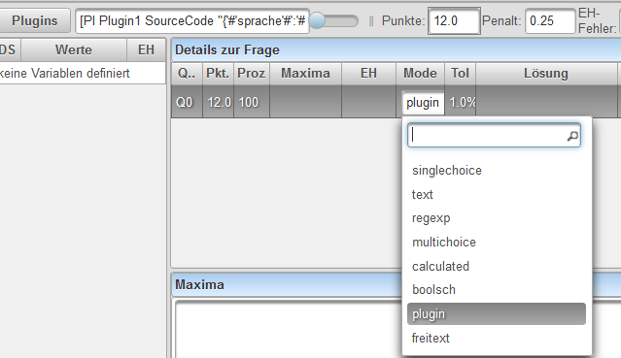Click the magnifier search icon in dropdown
Viewport: 621px width, 358px height.
click(x=572, y=136)
